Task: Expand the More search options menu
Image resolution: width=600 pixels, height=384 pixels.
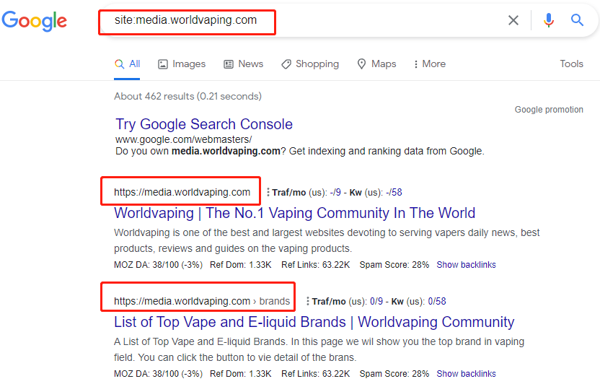Action: click(430, 64)
